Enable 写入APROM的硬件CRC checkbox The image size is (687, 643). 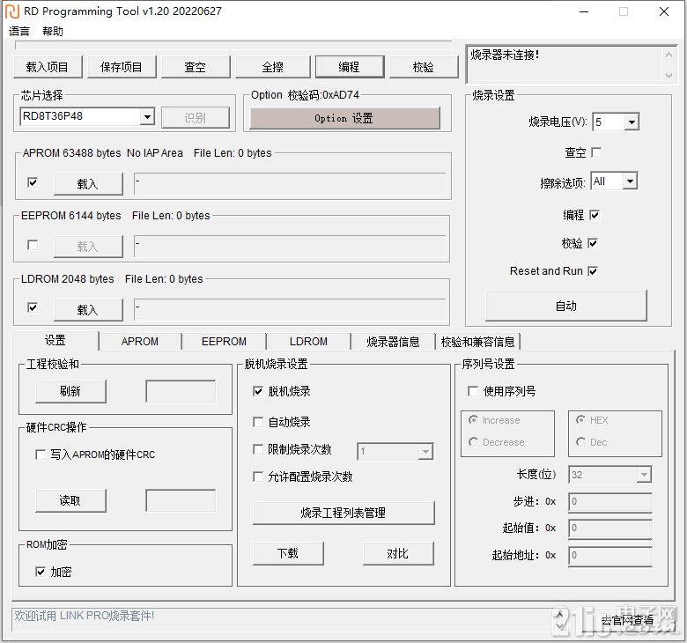(41, 455)
